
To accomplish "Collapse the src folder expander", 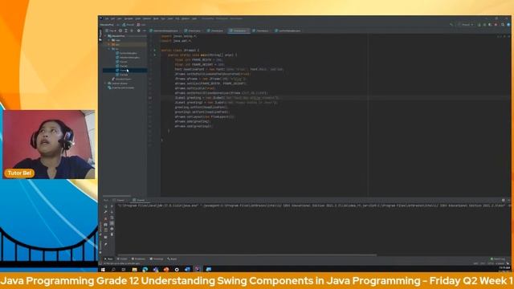I will (109, 49).
